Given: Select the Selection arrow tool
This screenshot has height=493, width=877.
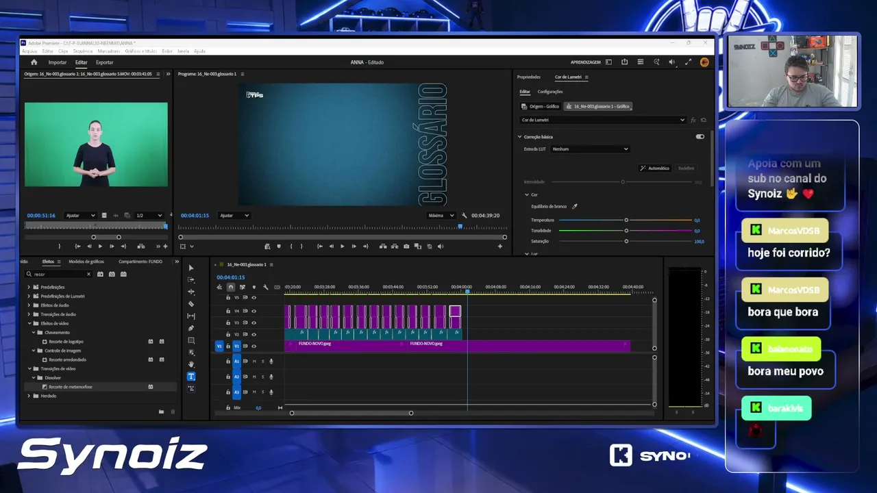Looking at the screenshot, I should [x=191, y=268].
